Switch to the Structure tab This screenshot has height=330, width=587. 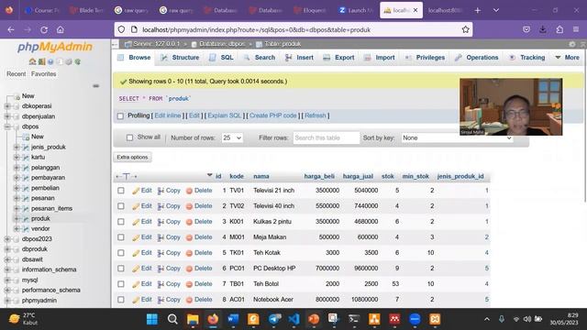181,57
